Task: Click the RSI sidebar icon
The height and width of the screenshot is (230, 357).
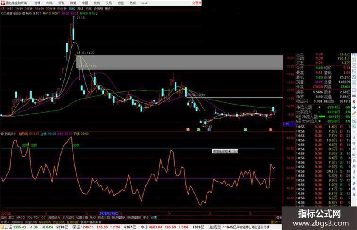Action: (354, 96)
